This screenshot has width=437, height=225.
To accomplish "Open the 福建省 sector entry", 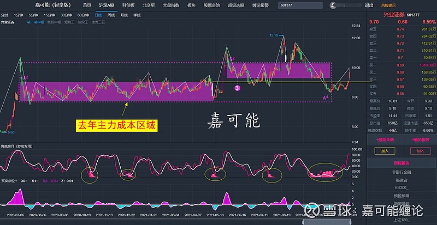I will coord(401,180).
